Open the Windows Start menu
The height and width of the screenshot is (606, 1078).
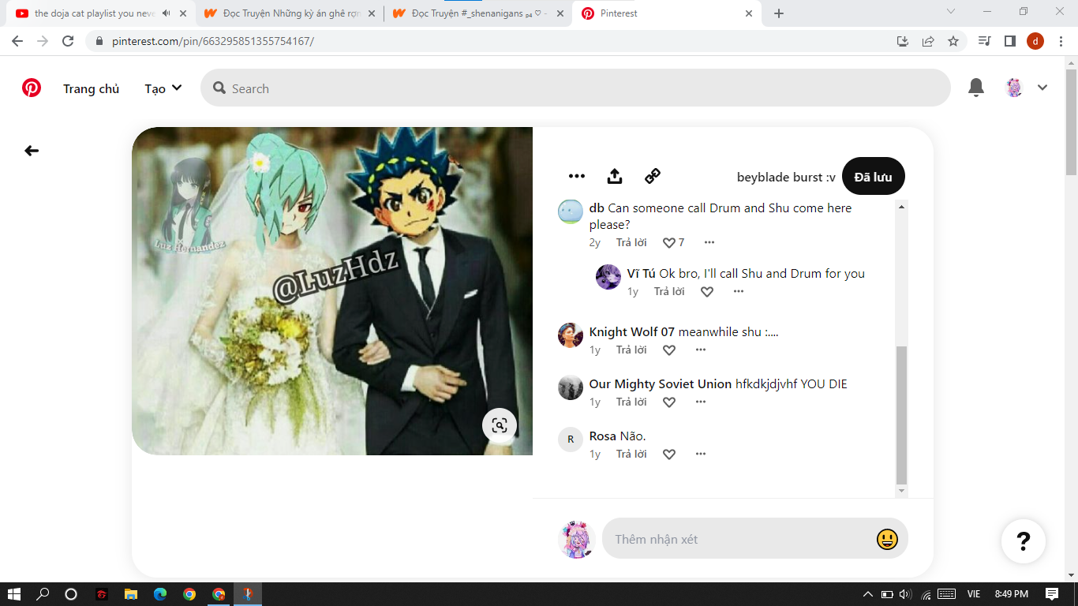point(13,594)
